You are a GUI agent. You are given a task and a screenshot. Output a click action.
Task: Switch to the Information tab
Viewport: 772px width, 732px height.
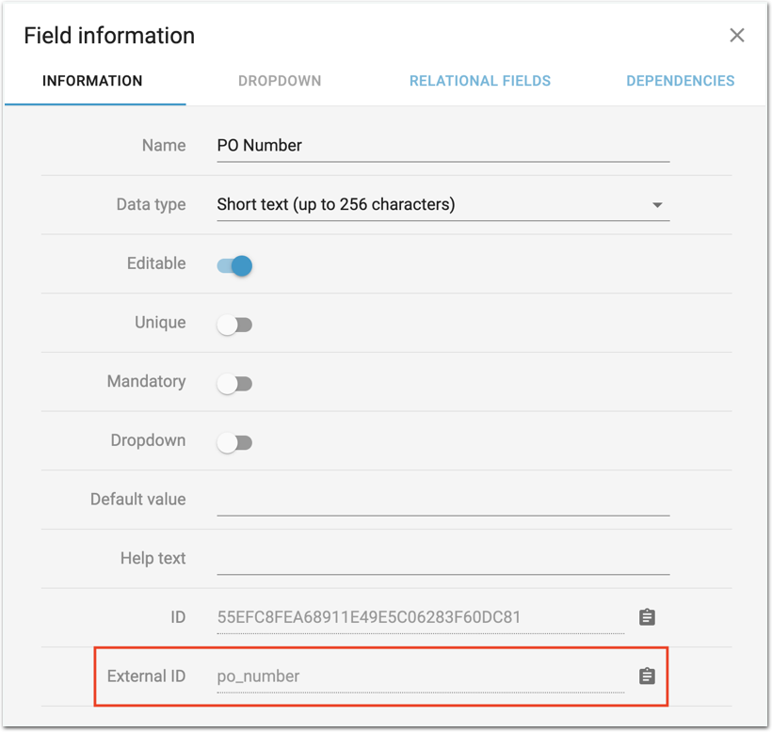pos(92,81)
